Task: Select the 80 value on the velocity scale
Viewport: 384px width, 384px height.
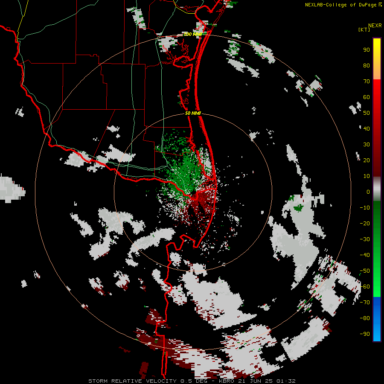Action: coord(367,65)
